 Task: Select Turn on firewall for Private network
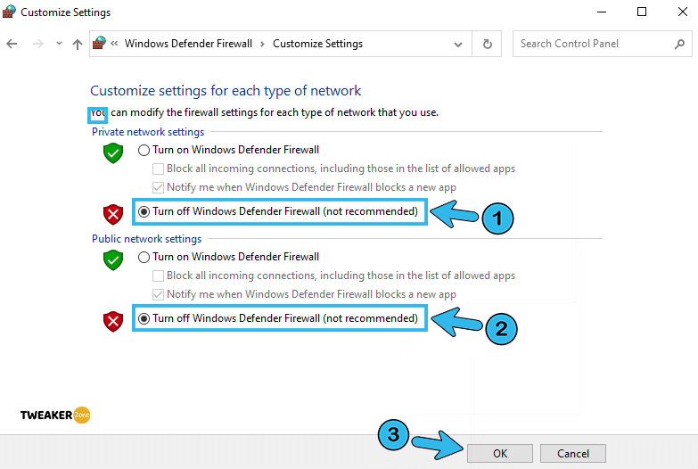tap(144, 150)
